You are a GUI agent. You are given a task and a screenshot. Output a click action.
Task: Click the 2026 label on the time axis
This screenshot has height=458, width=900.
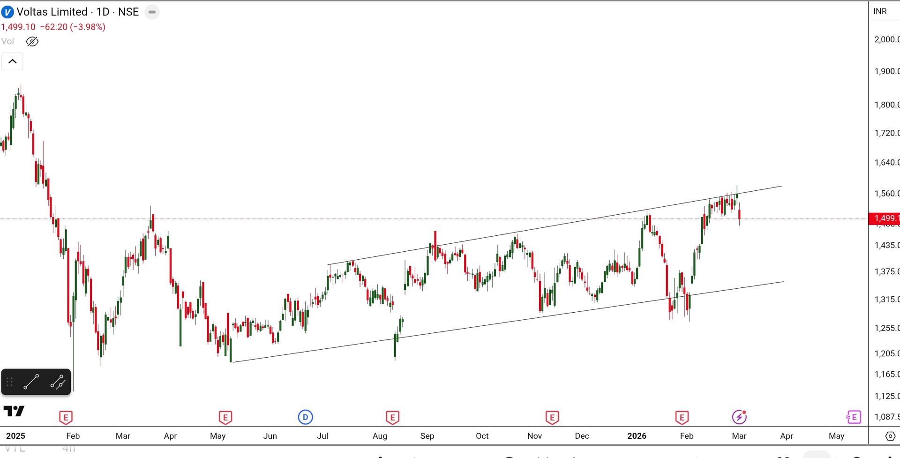pos(637,436)
